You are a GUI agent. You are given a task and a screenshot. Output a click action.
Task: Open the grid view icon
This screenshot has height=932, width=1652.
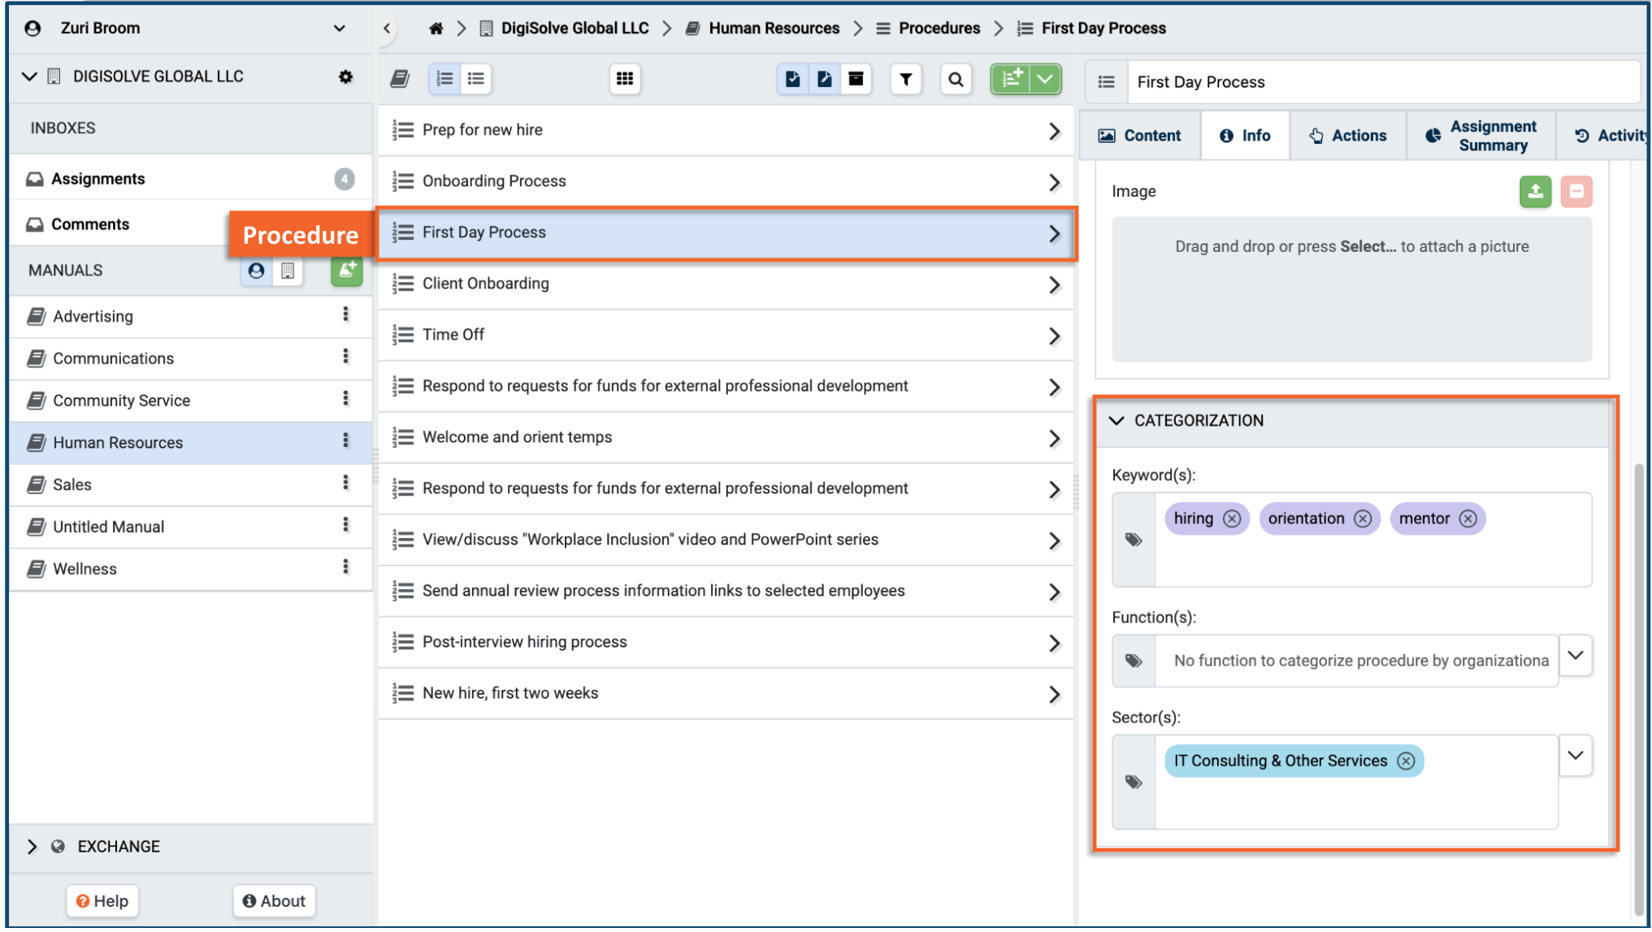coord(624,79)
